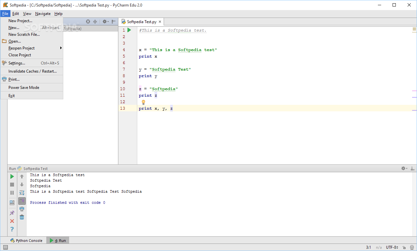This screenshot has height=251, width=417.
Task: Hide the project panel icon
Action: (113, 21)
